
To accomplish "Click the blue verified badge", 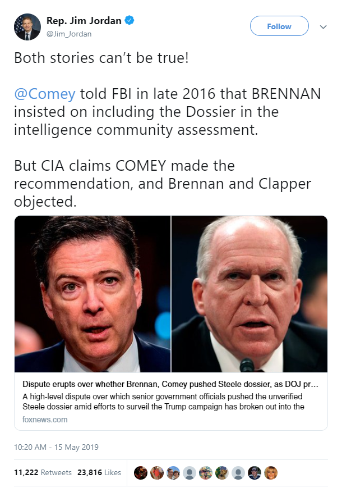I will click(x=130, y=21).
